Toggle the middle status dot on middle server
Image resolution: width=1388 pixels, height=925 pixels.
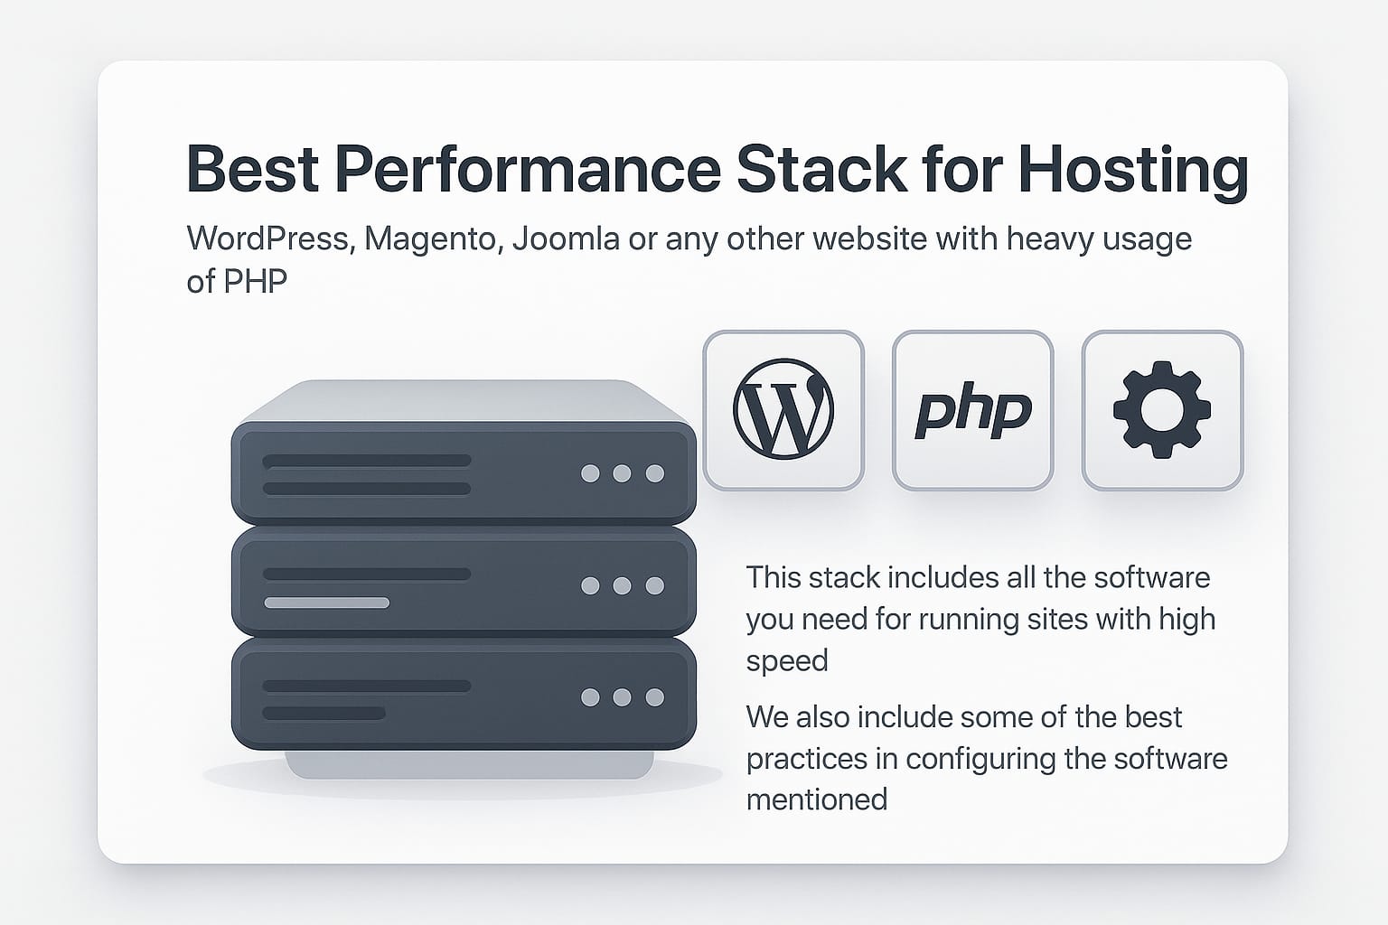[x=622, y=584]
